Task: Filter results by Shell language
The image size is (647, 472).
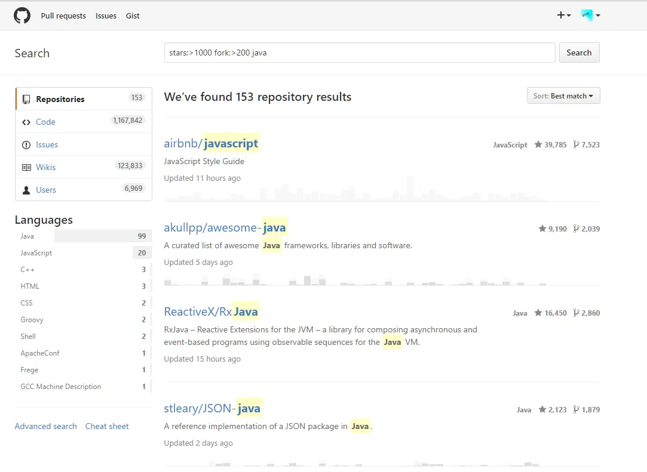Action: coord(84,337)
